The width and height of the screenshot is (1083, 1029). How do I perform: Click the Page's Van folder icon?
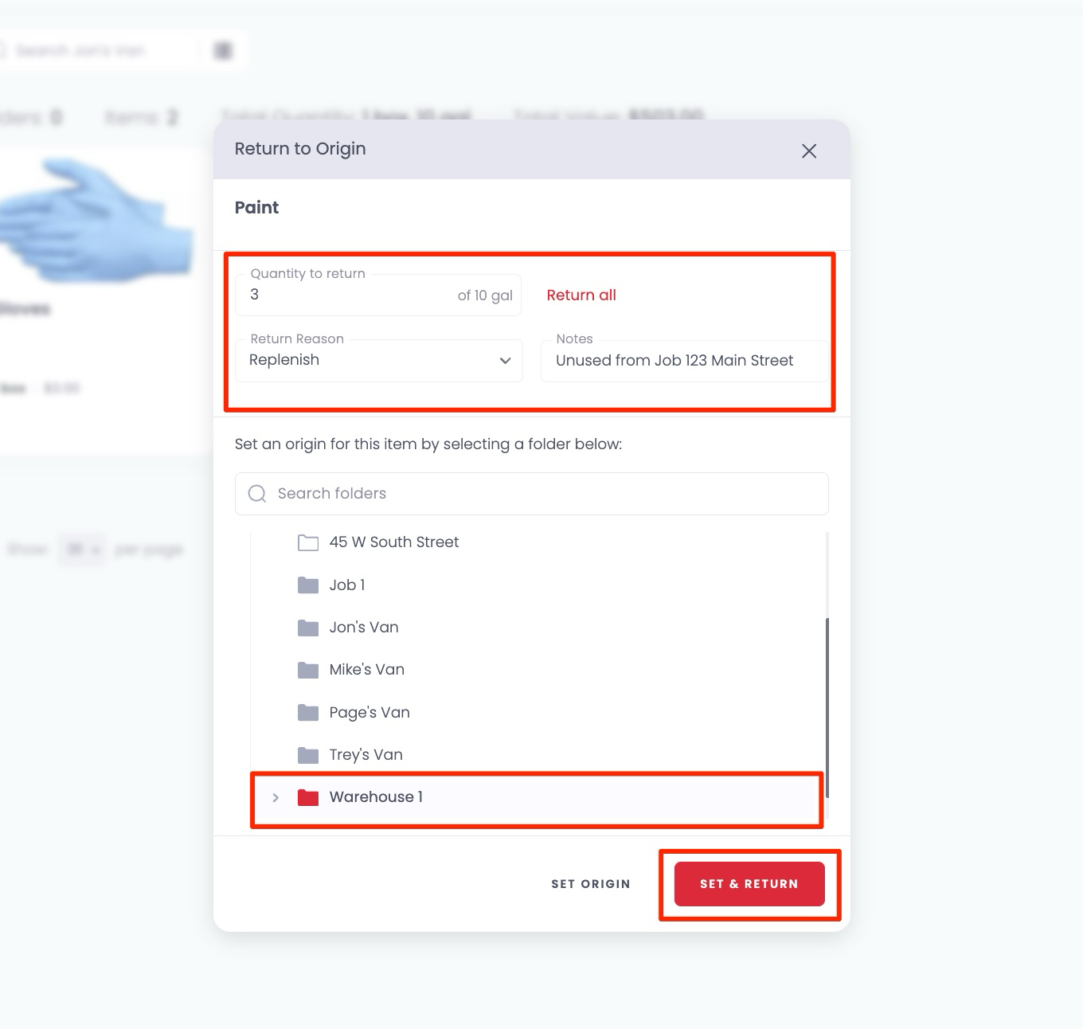pyautogui.click(x=307, y=713)
